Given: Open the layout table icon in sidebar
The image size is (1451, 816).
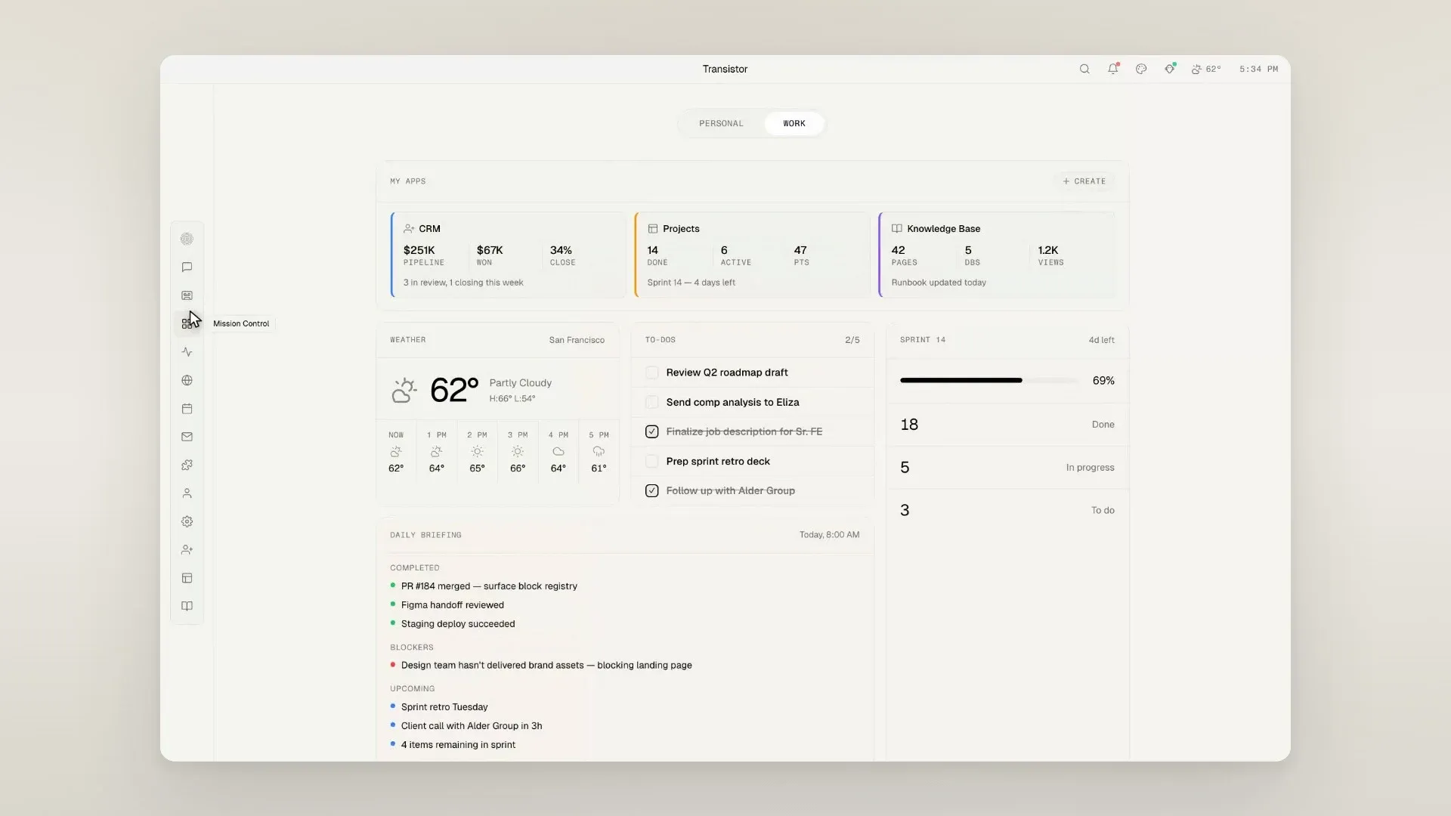Looking at the screenshot, I should pyautogui.click(x=187, y=578).
